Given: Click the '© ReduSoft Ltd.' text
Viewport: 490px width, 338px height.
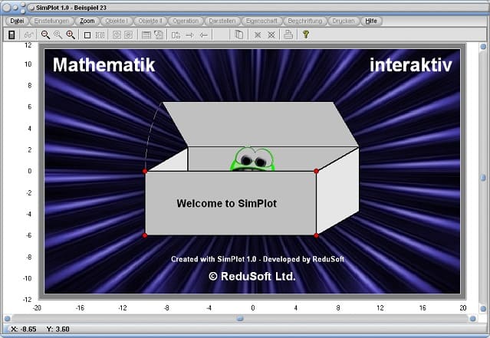Looking at the screenshot, I should (252, 276).
